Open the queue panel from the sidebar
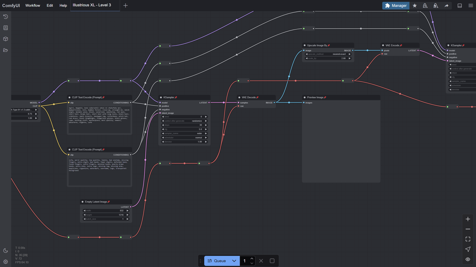Image resolution: width=476 pixels, height=267 pixels. (5, 28)
